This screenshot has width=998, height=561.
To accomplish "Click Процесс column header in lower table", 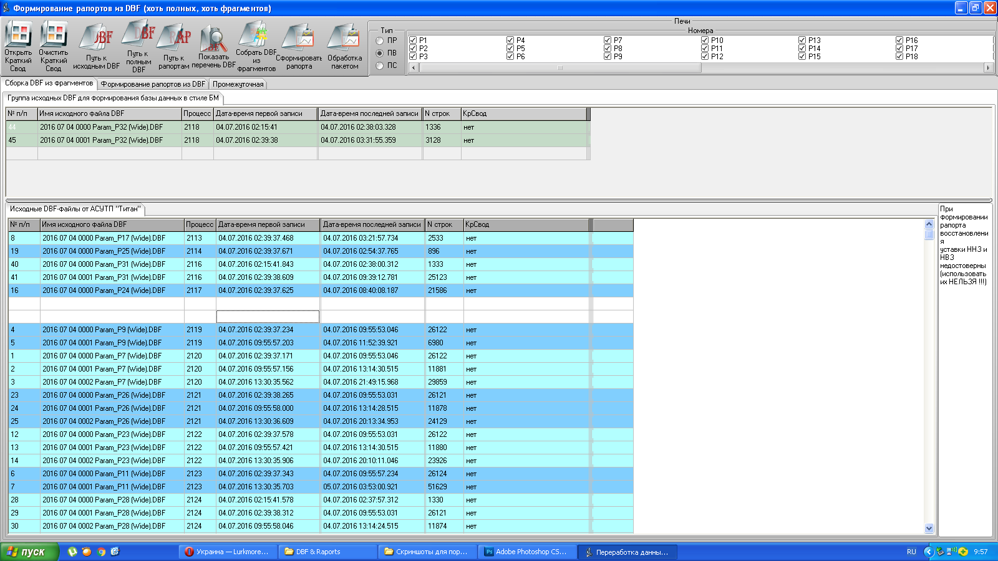I will pyautogui.click(x=200, y=224).
